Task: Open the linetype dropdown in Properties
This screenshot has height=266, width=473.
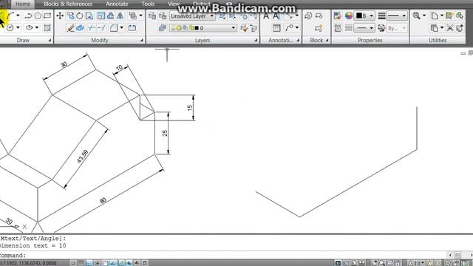Action: click(x=364, y=28)
